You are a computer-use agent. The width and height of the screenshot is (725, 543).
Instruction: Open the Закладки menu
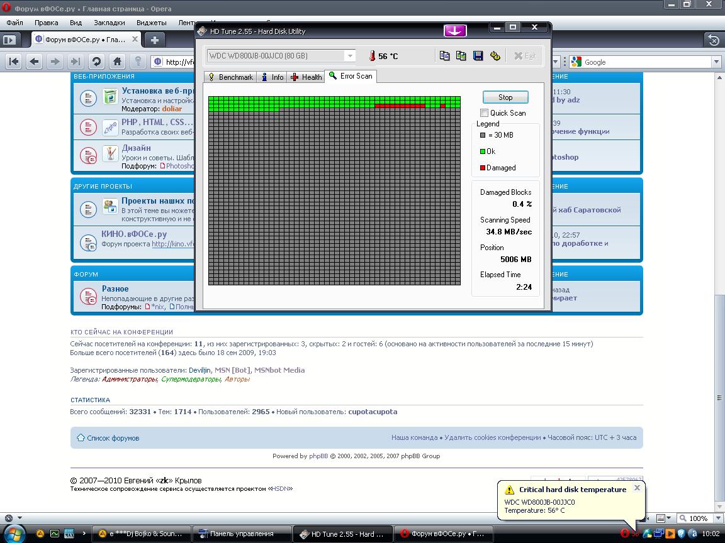(x=109, y=23)
